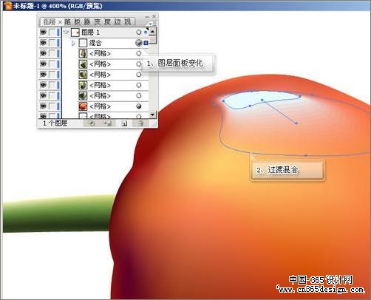Switch to the collapsed 视 tab
The height and width of the screenshot is (300, 371).
point(127,22)
